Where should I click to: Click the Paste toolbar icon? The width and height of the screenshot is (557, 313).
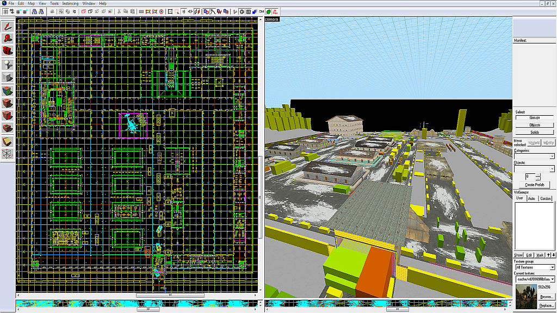coord(133,12)
